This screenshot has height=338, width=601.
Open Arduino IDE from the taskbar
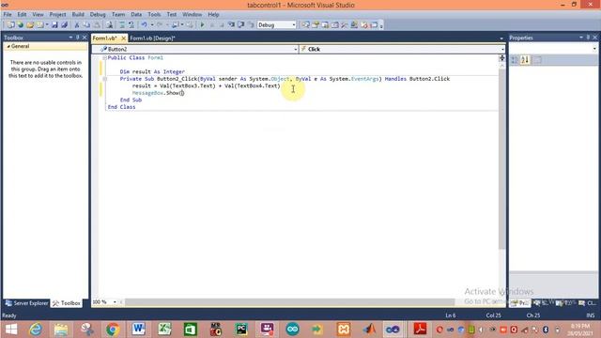click(x=292, y=329)
